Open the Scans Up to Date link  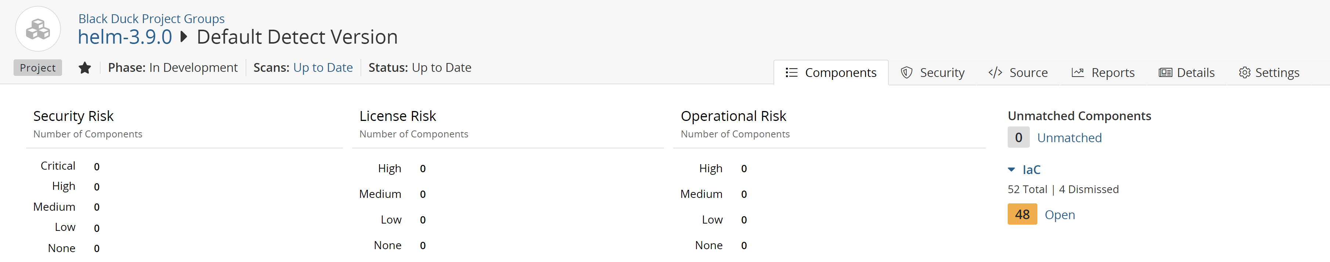tap(323, 67)
